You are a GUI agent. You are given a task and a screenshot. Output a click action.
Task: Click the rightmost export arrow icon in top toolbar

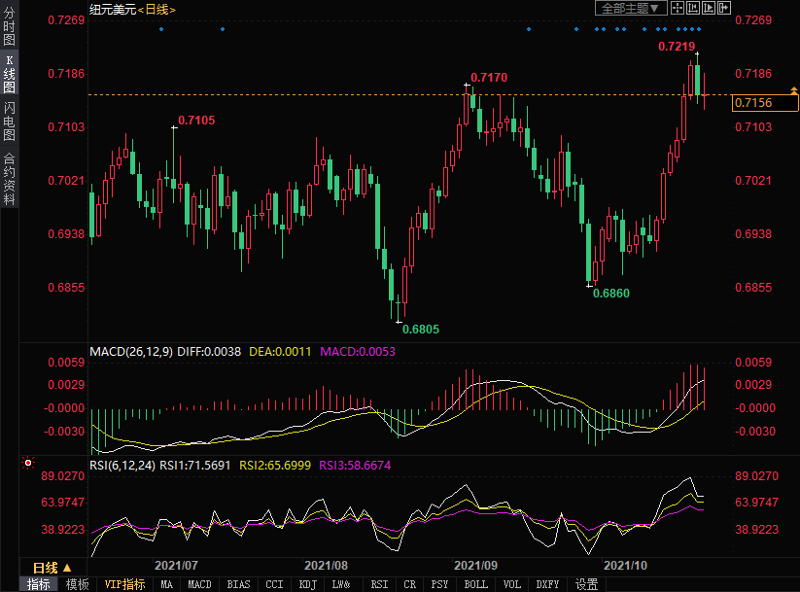pyautogui.click(x=723, y=8)
